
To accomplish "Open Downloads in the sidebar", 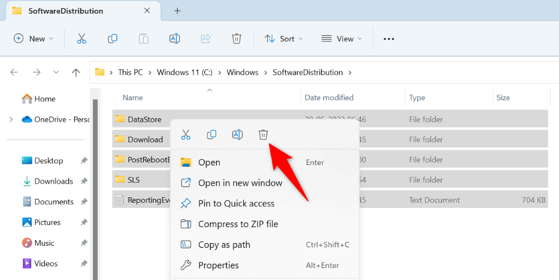I will (x=54, y=181).
